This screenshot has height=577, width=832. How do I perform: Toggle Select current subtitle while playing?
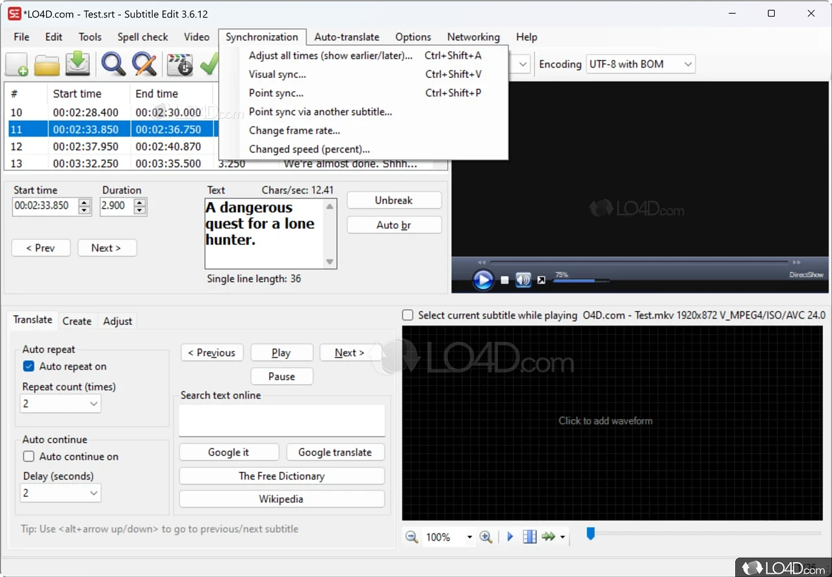pos(408,315)
